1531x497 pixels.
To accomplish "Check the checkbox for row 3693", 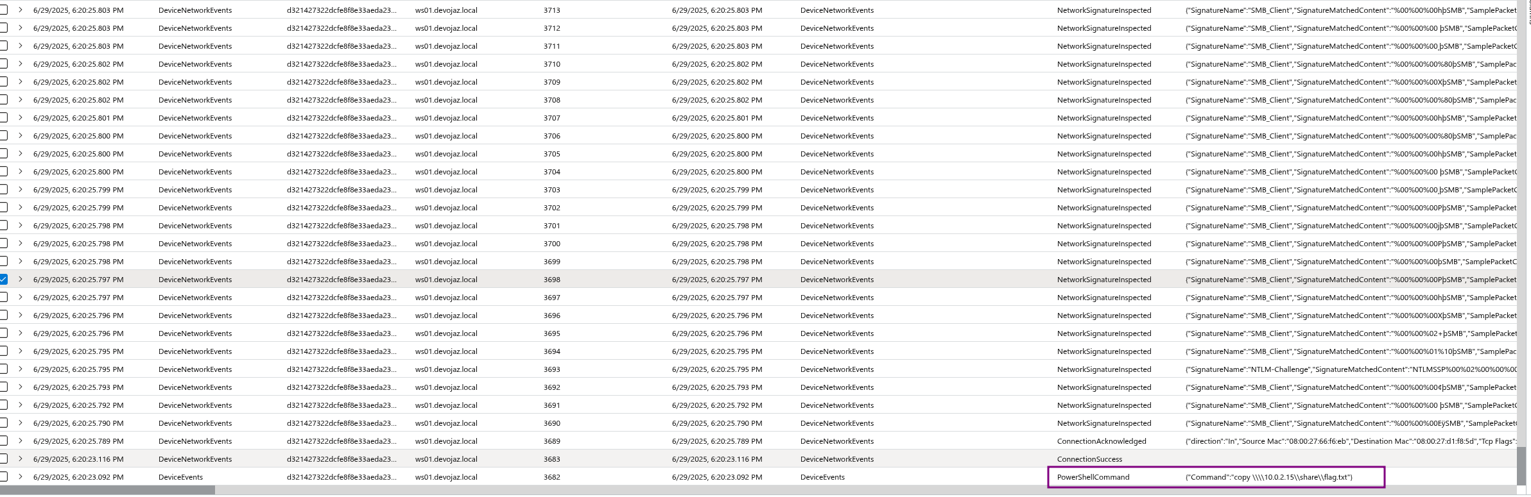I will coord(3,369).
